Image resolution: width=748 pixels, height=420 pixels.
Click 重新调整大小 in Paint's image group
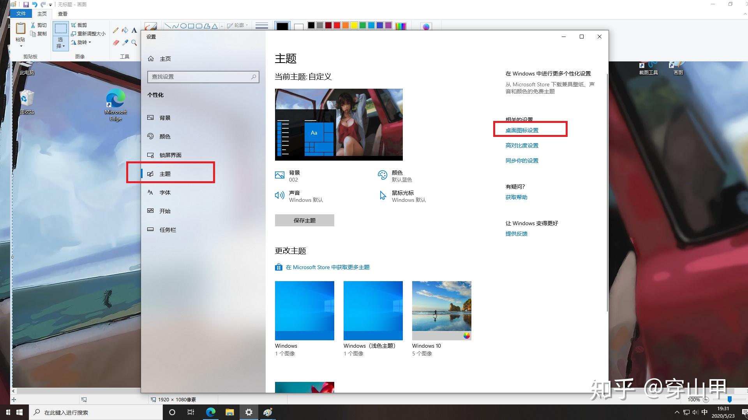88,33
